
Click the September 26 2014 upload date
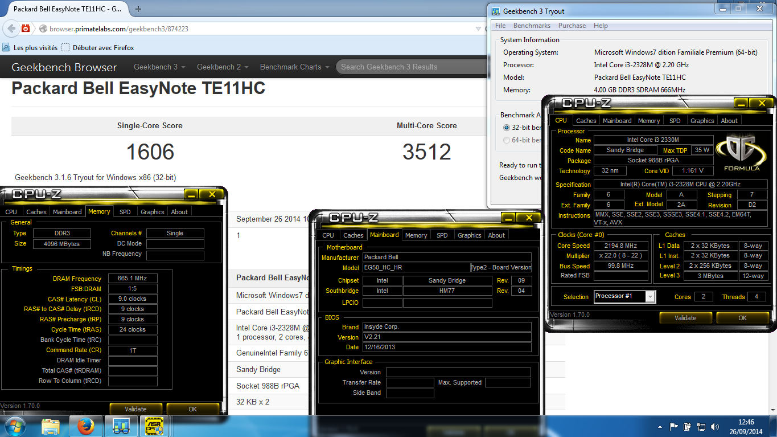(x=273, y=219)
